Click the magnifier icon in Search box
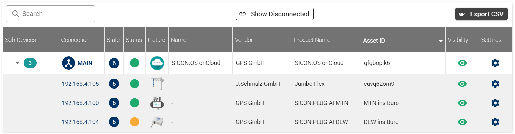The height and width of the screenshot is (134, 515). (x=16, y=14)
